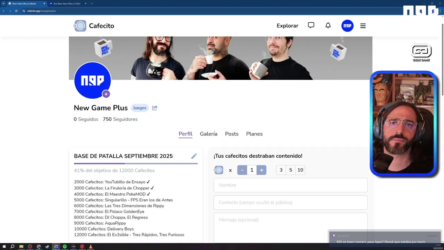Open site information icon in address bar
The width and height of the screenshot is (444, 250).
pyautogui.click(x=24, y=11)
